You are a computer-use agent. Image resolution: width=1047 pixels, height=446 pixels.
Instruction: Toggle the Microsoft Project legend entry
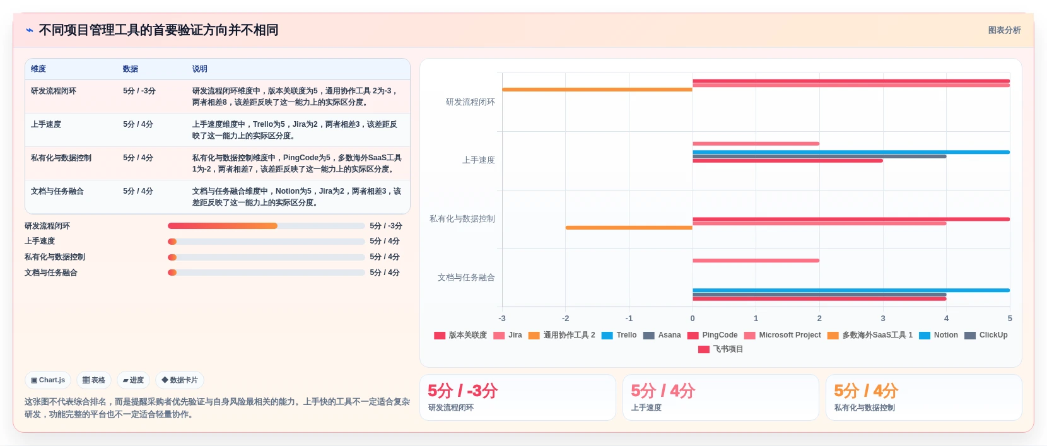tap(783, 335)
